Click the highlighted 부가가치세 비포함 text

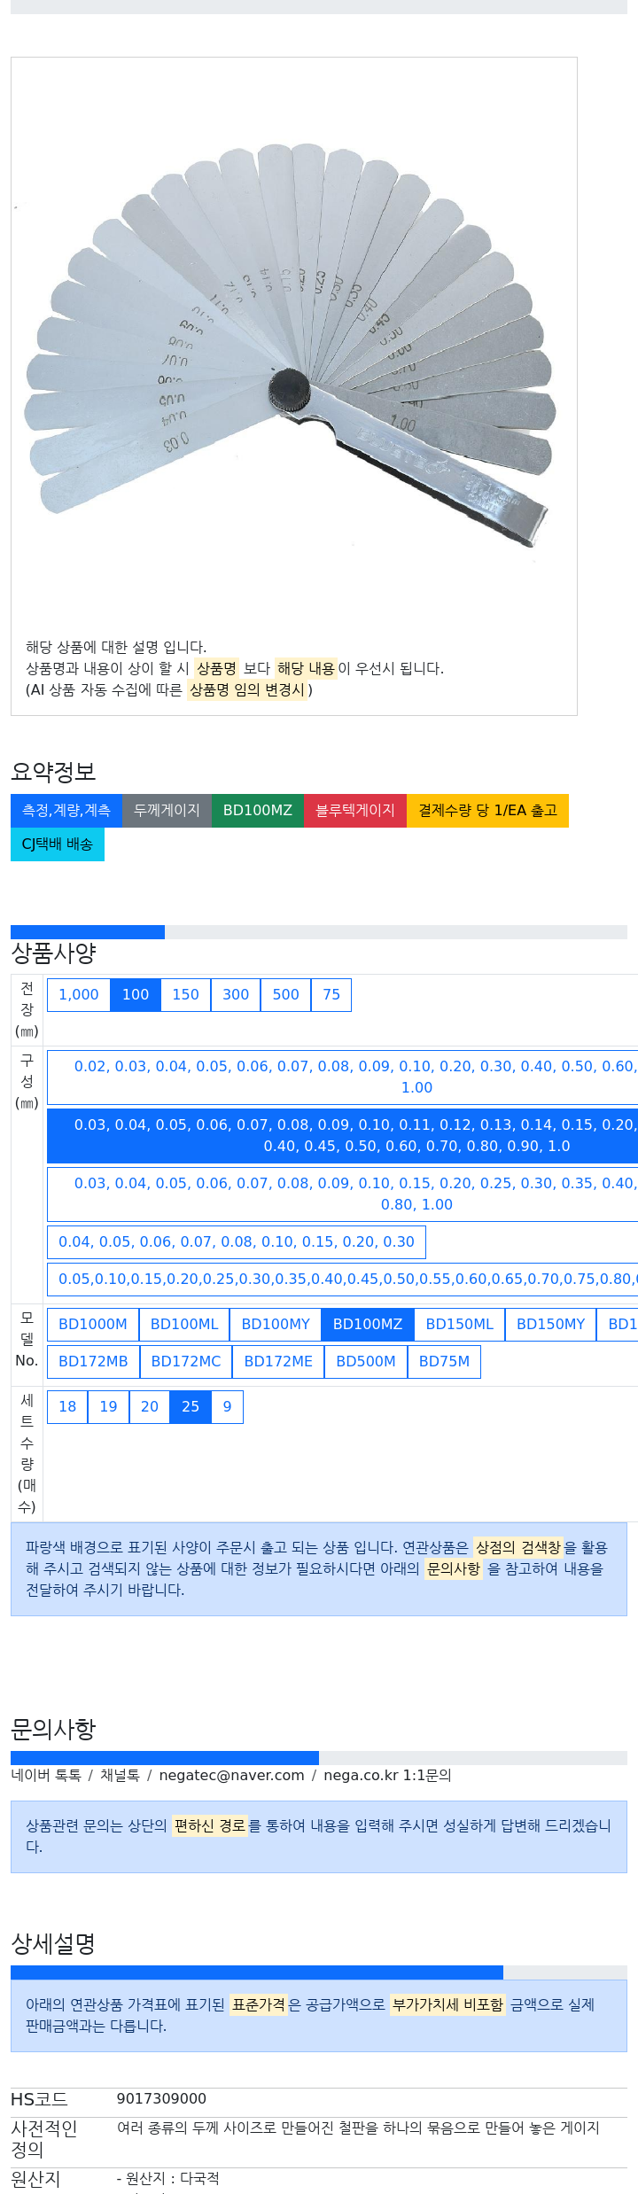[447, 2004]
